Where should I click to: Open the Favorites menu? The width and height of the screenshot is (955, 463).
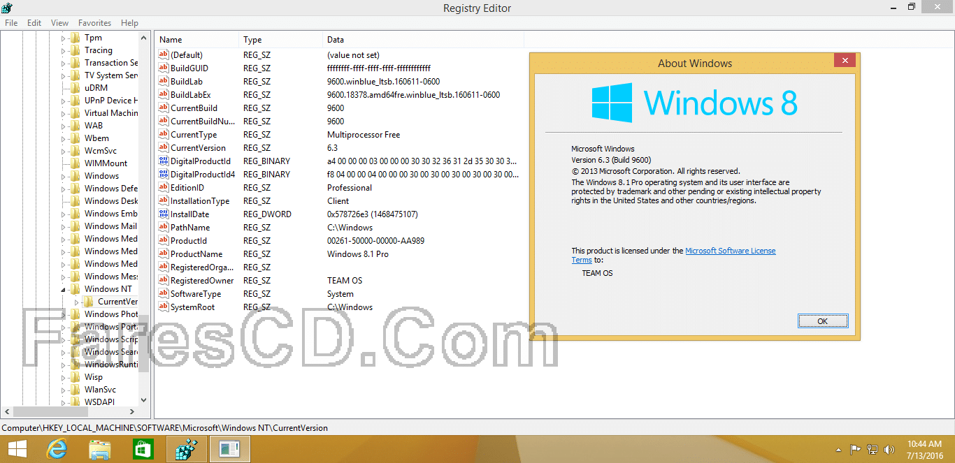94,23
